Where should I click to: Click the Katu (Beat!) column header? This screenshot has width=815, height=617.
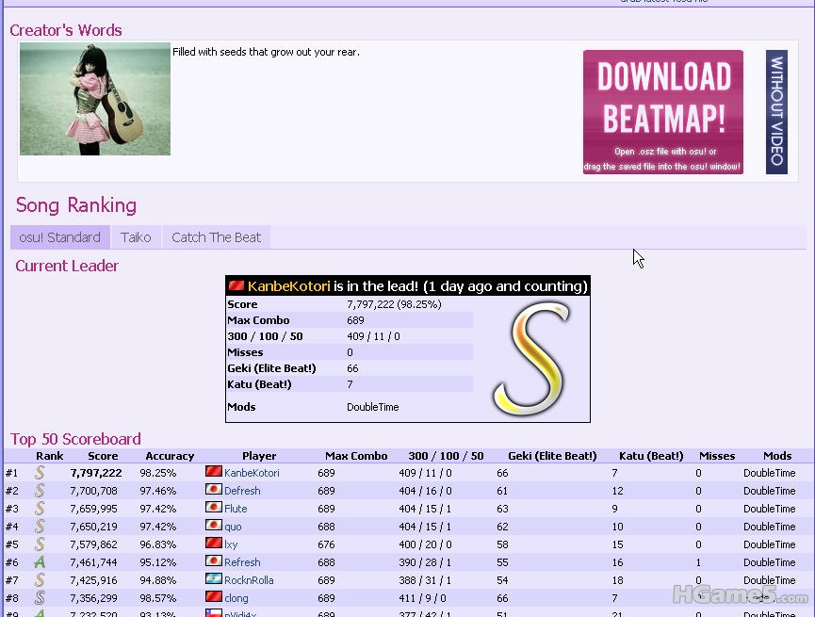pyautogui.click(x=651, y=456)
